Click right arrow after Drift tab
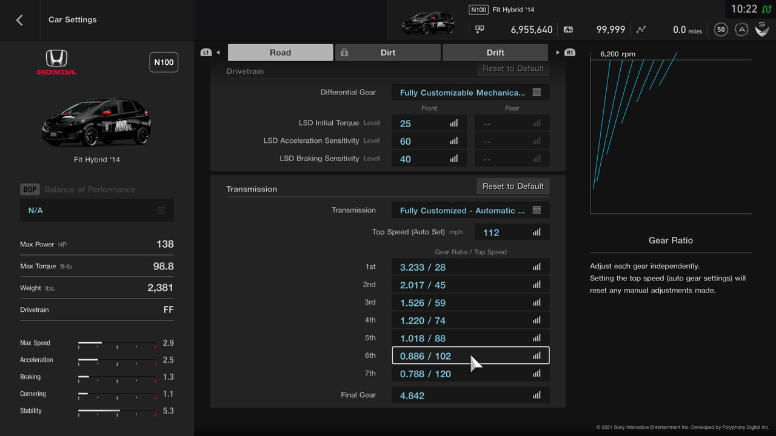 point(558,53)
